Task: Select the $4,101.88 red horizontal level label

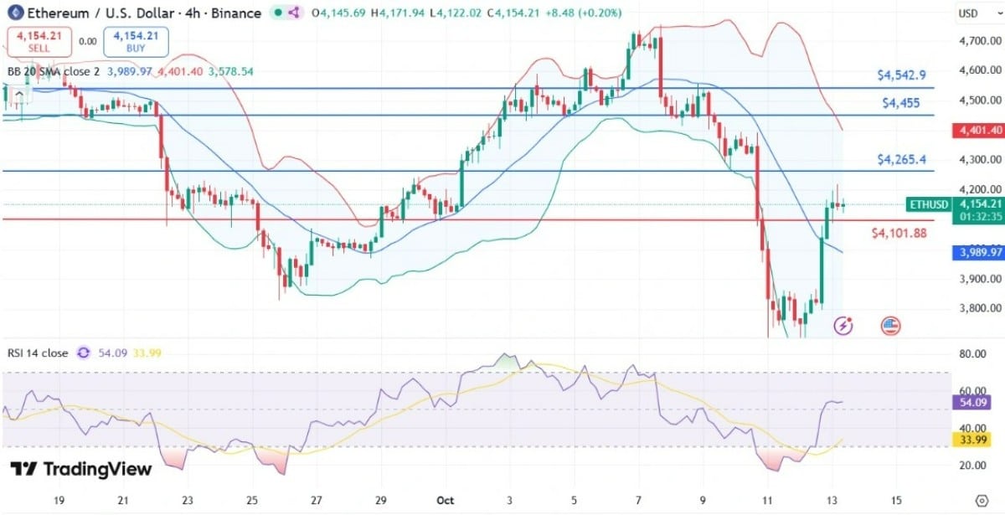Action: 899,234
